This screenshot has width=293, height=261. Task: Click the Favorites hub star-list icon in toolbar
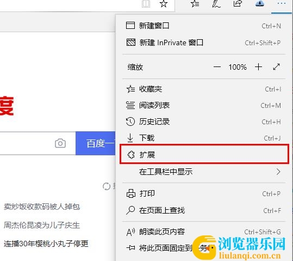[195, 3]
